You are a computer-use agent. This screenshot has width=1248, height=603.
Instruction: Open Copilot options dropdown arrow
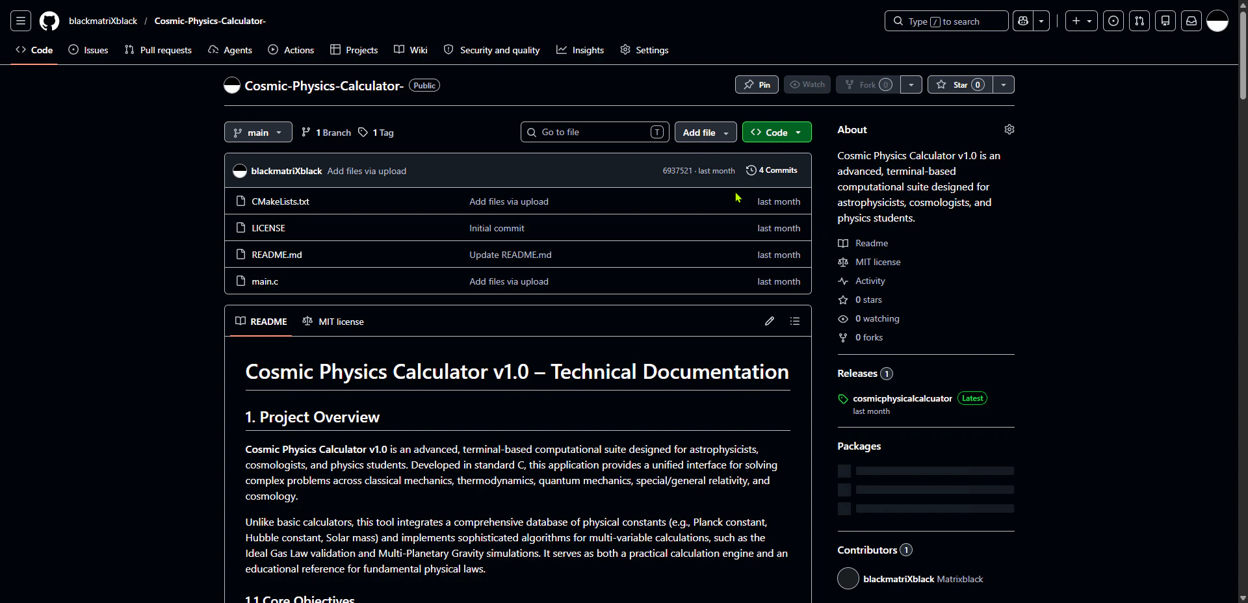[1041, 21]
